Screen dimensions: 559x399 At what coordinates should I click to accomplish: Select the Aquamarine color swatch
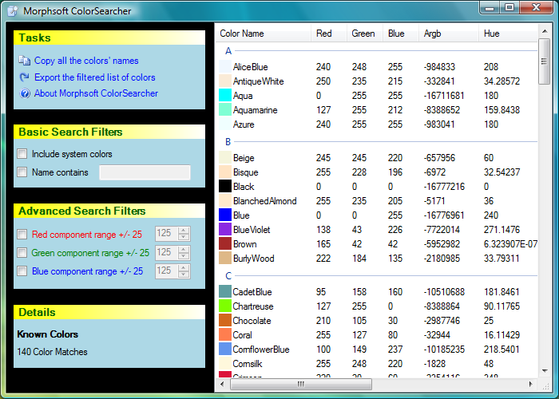[x=225, y=110]
